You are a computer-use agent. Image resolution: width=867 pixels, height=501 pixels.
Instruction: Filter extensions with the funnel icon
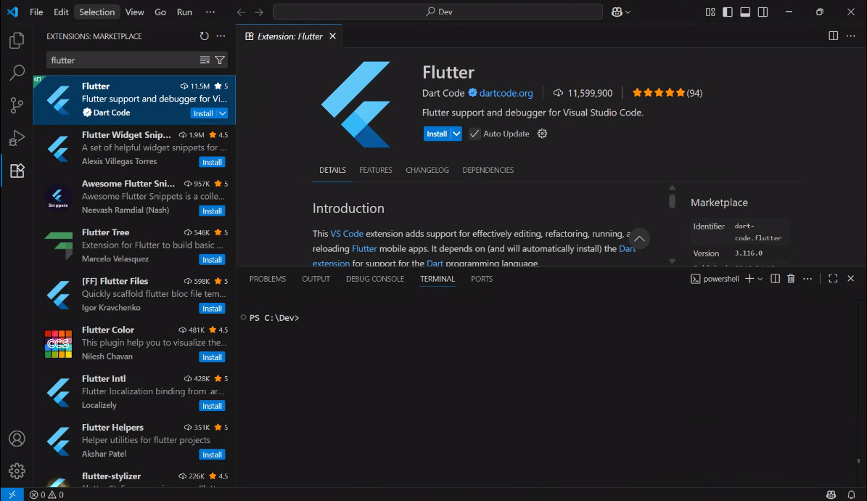220,60
